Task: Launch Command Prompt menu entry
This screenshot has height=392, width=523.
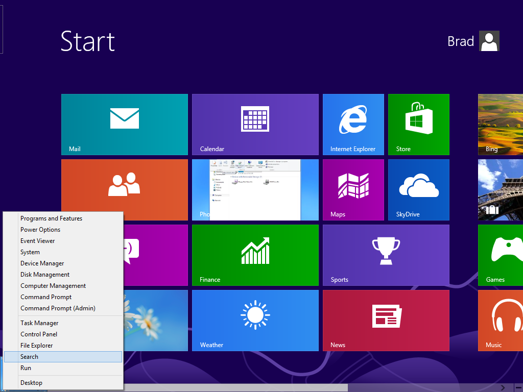Action: 63,297
